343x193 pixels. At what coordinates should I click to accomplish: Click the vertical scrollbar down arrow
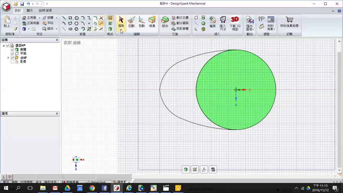pos(339,170)
